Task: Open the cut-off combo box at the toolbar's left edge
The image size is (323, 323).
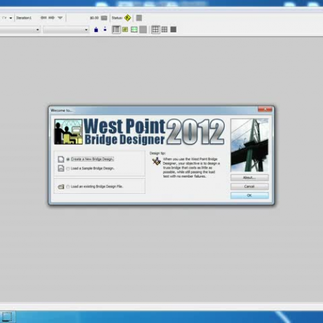Action: point(20,30)
